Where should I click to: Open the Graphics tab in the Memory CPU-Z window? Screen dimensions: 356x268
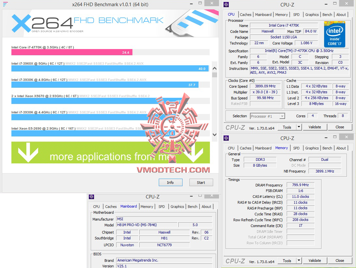[x=312, y=148]
